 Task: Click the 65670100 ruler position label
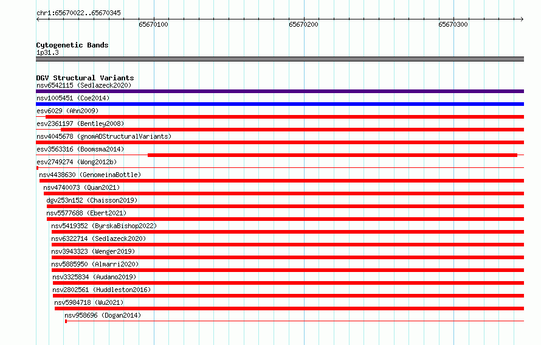[x=154, y=24]
